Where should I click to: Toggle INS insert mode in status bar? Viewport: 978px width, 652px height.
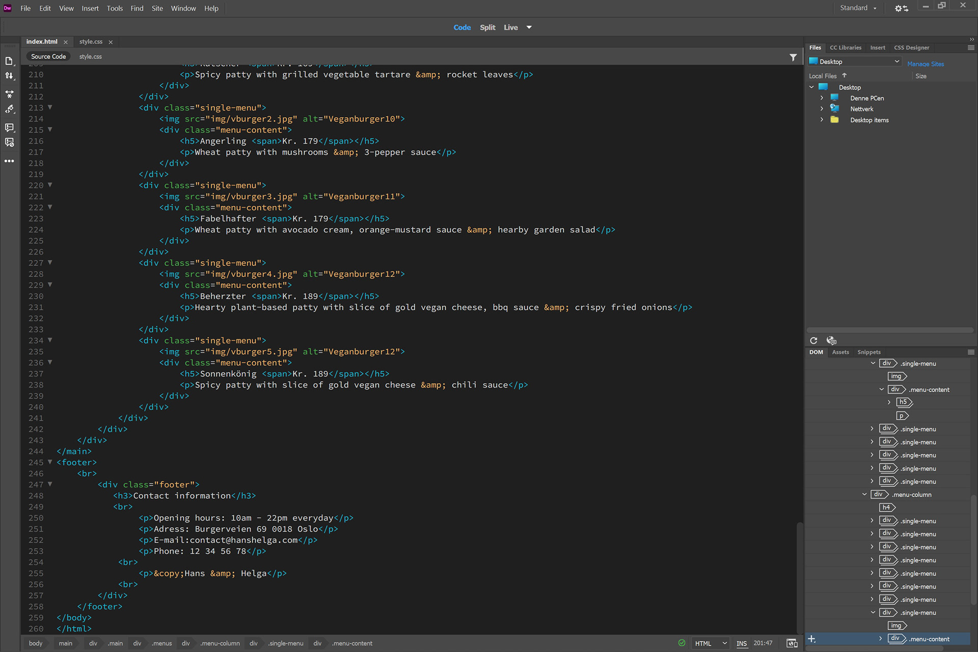pyautogui.click(x=742, y=643)
